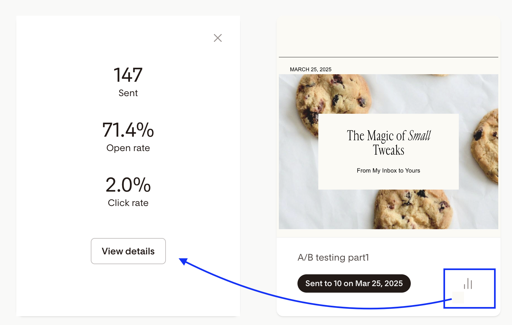Click the blue arrowhead near View details
This screenshot has width=512, height=325.
[184, 261]
